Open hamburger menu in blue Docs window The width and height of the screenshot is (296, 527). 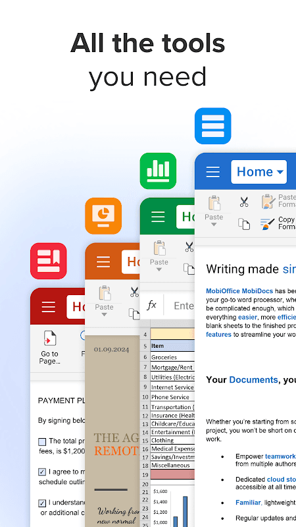[212, 172]
